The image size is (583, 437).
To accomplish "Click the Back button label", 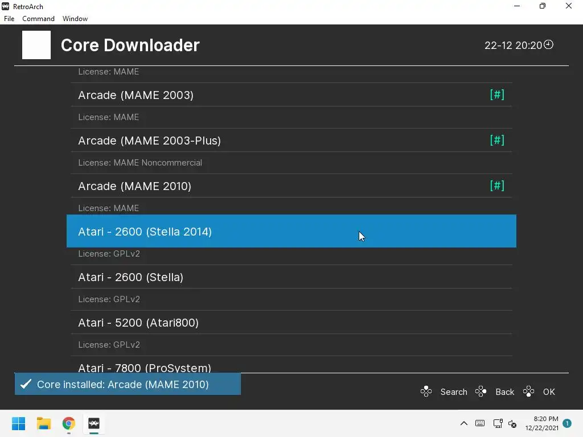I will click(504, 391).
